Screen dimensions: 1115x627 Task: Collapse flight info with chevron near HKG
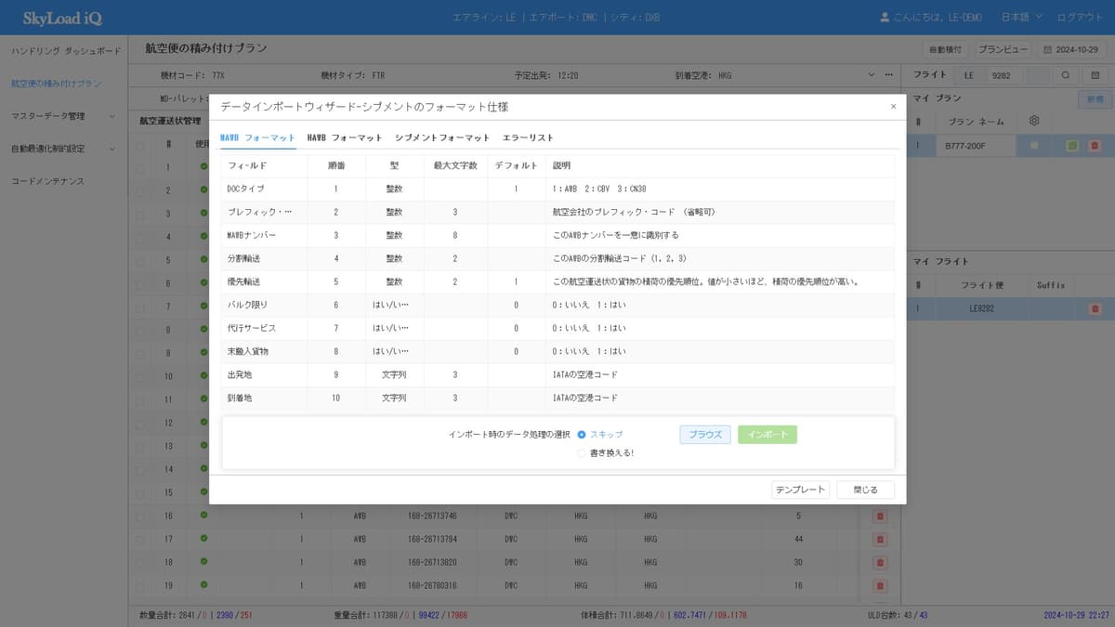point(871,74)
